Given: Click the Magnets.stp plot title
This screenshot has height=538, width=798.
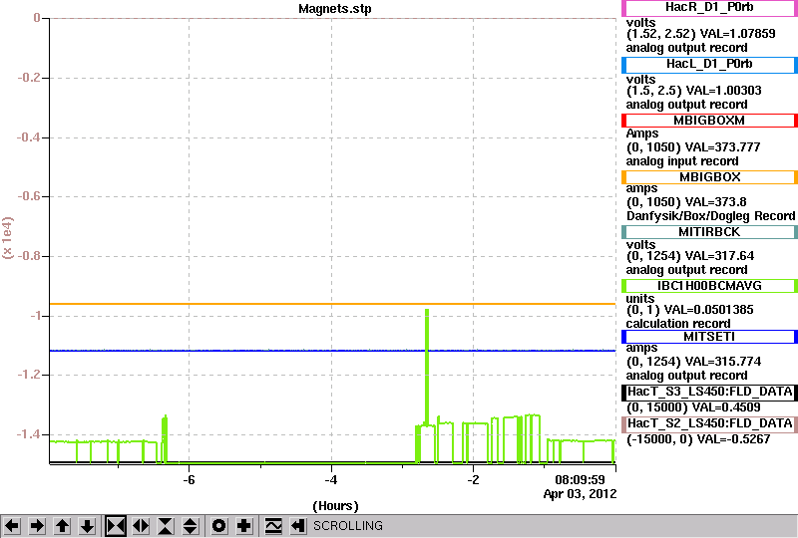Looking at the screenshot, I should 335,9.
